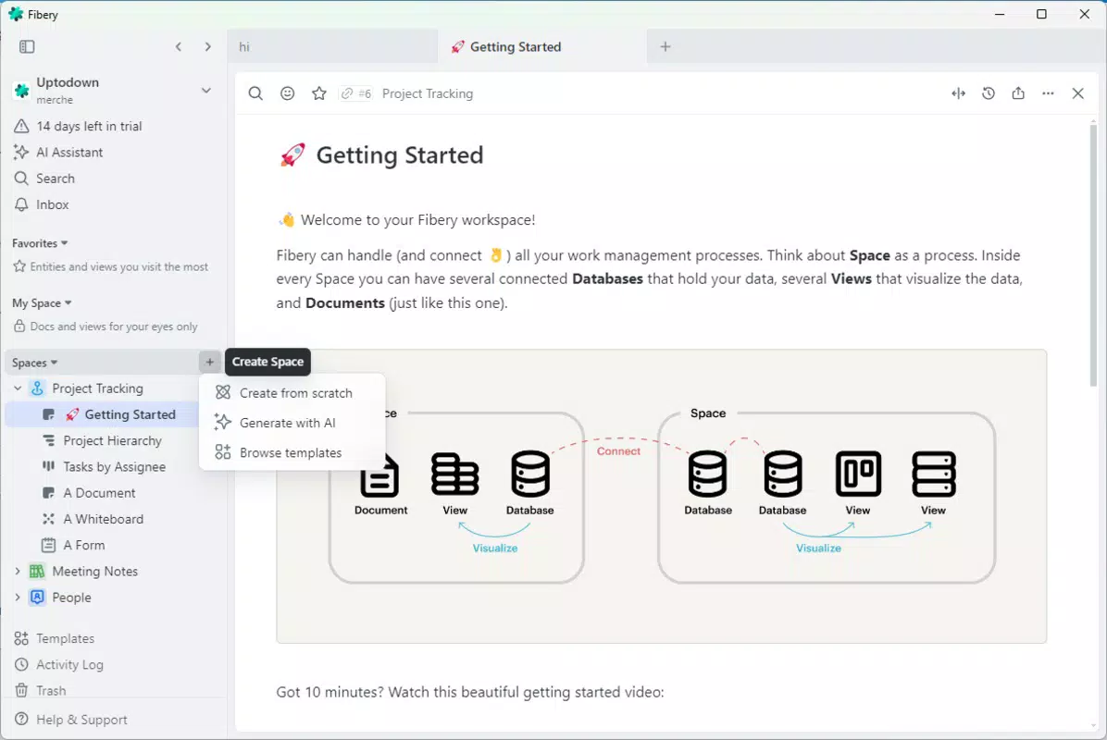Click the document search magnifier icon
This screenshot has height=740, width=1107.
255,93
